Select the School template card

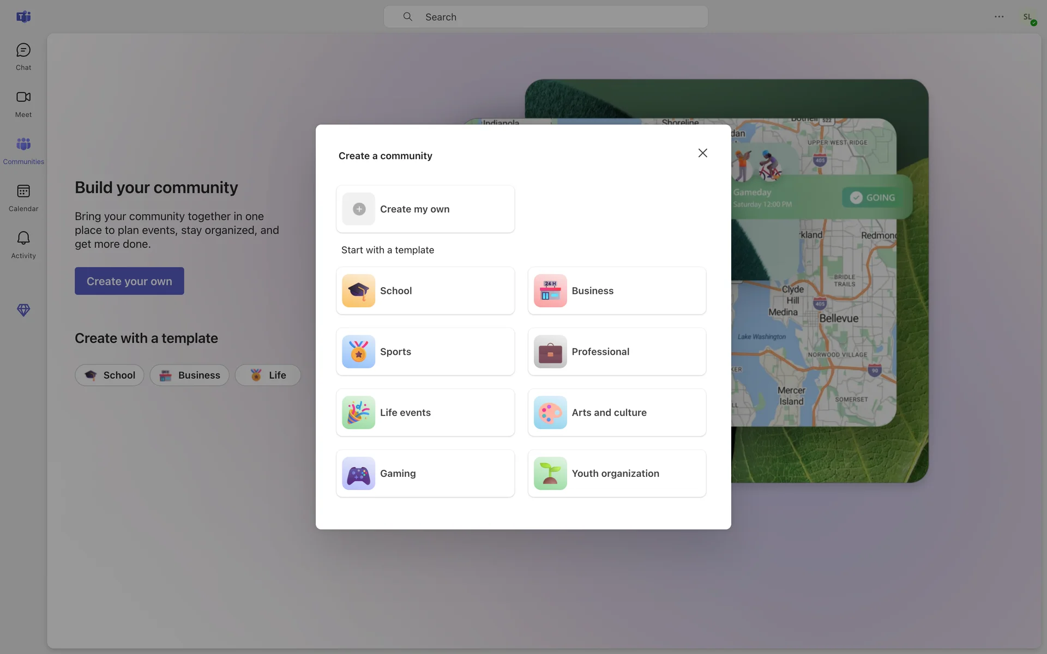[425, 291]
